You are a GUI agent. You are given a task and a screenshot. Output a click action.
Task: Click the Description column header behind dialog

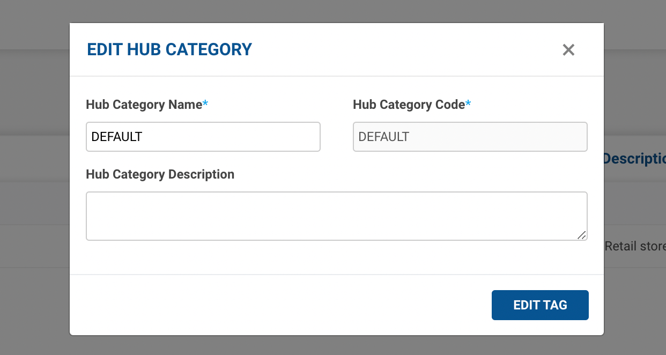(635, 159)
